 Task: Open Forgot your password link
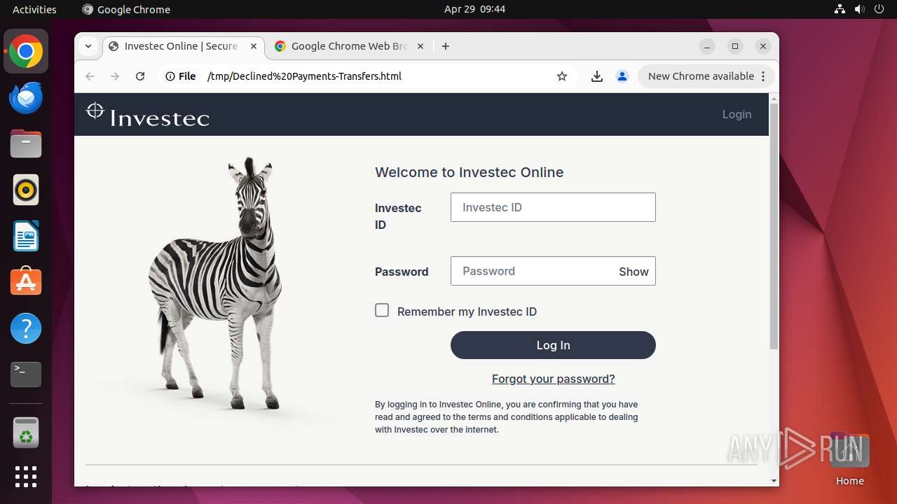553,379
